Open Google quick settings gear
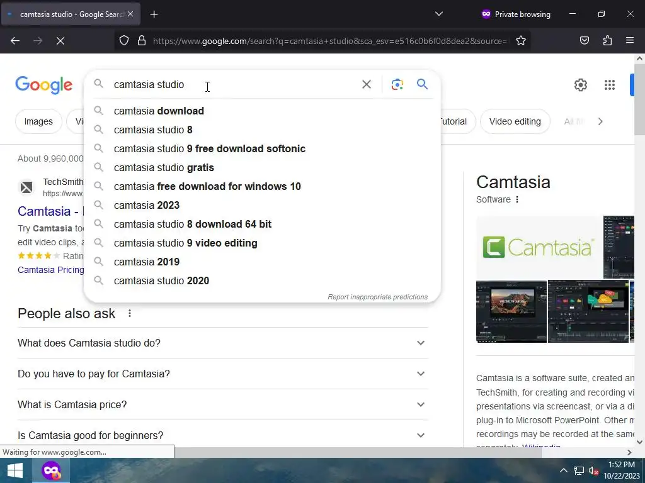Viewport: 645px width, 483px height. [x=580, y=85]
